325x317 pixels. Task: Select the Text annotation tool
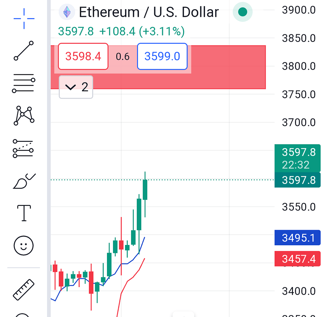pyautogui.click(x=24, y=213)
